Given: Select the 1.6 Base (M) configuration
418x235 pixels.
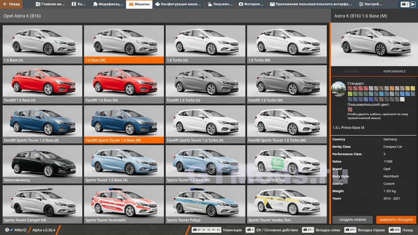Looking at the screenshot, I should pyautogui.click(x=124, y=44).
